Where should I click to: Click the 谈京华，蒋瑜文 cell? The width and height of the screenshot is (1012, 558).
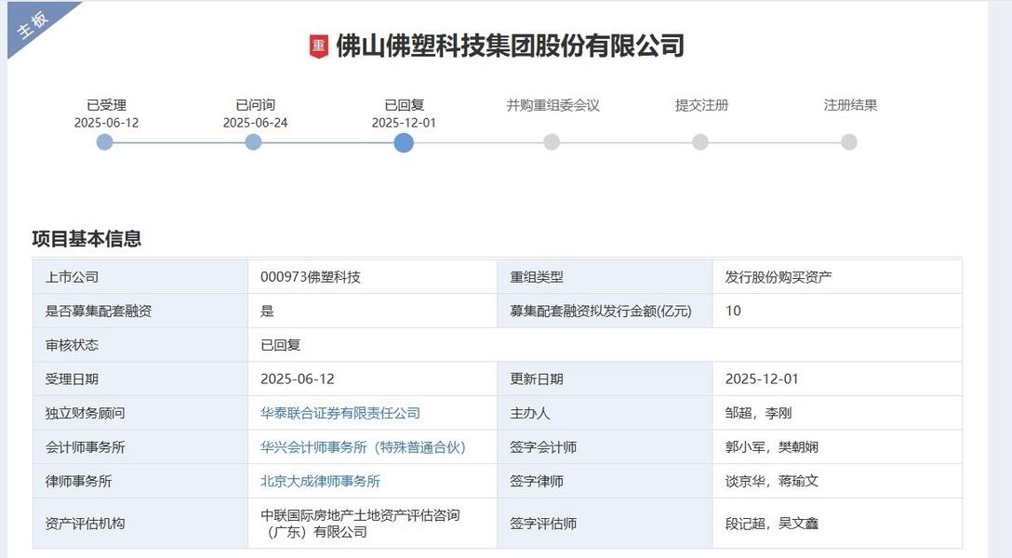pyautogui.click(x=837, y=481)
